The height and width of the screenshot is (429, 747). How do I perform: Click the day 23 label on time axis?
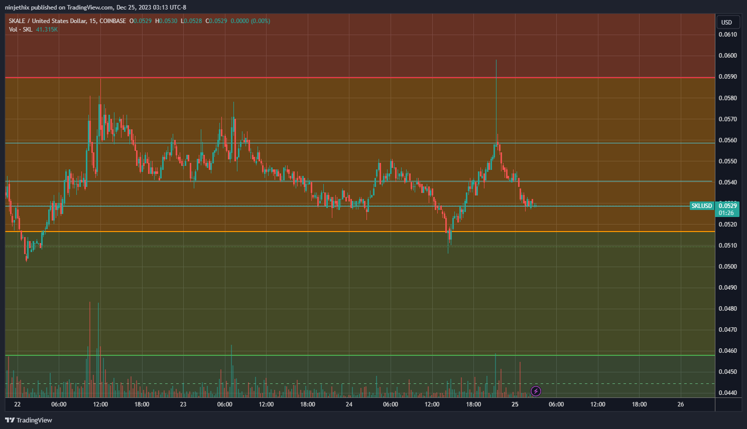pyautogui.click(x=183, y=404)
